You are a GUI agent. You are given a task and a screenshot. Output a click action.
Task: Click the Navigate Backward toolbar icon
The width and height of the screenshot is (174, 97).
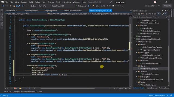(4, 6)
